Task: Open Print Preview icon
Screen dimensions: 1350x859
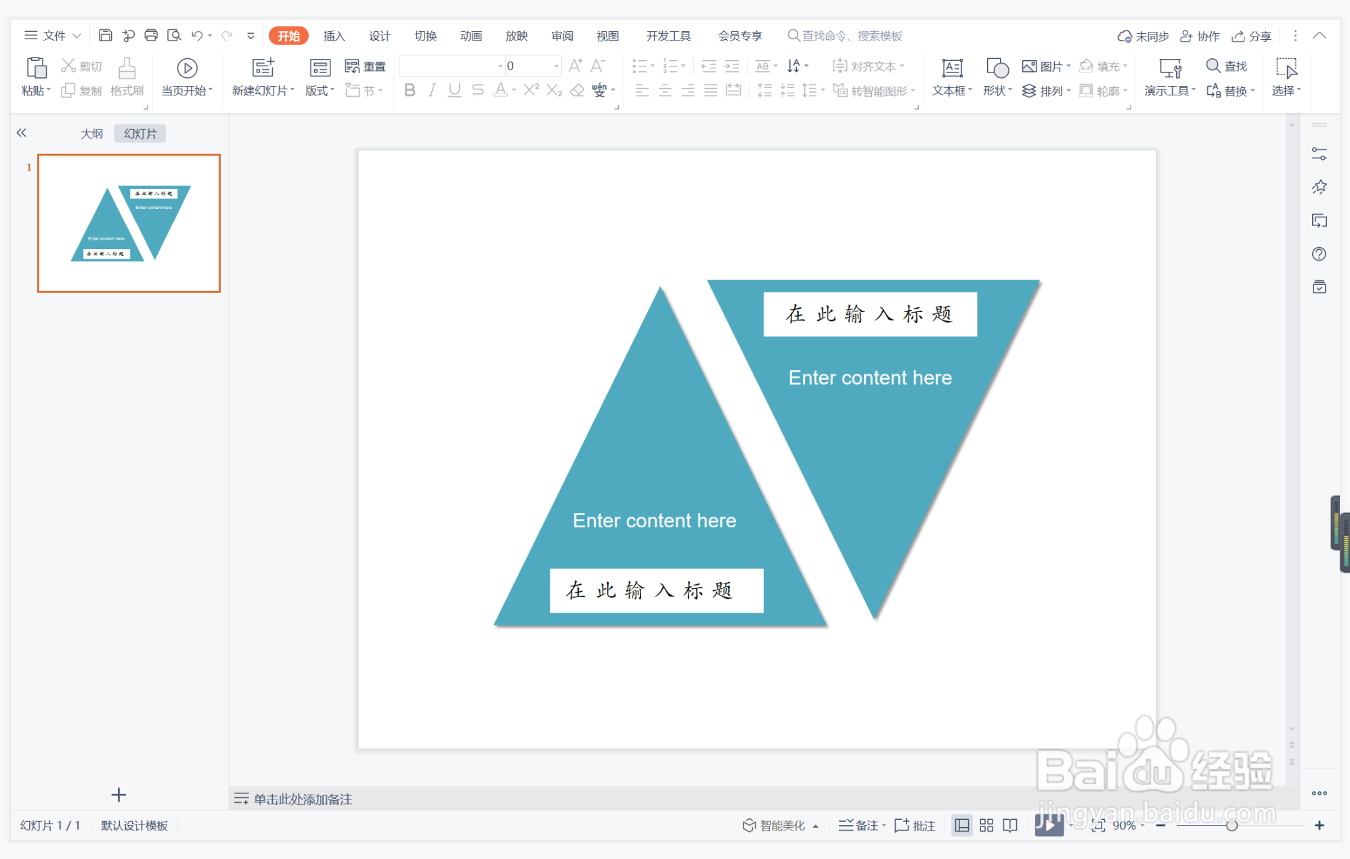Action: pyautogui.click(x=174, y=35)
